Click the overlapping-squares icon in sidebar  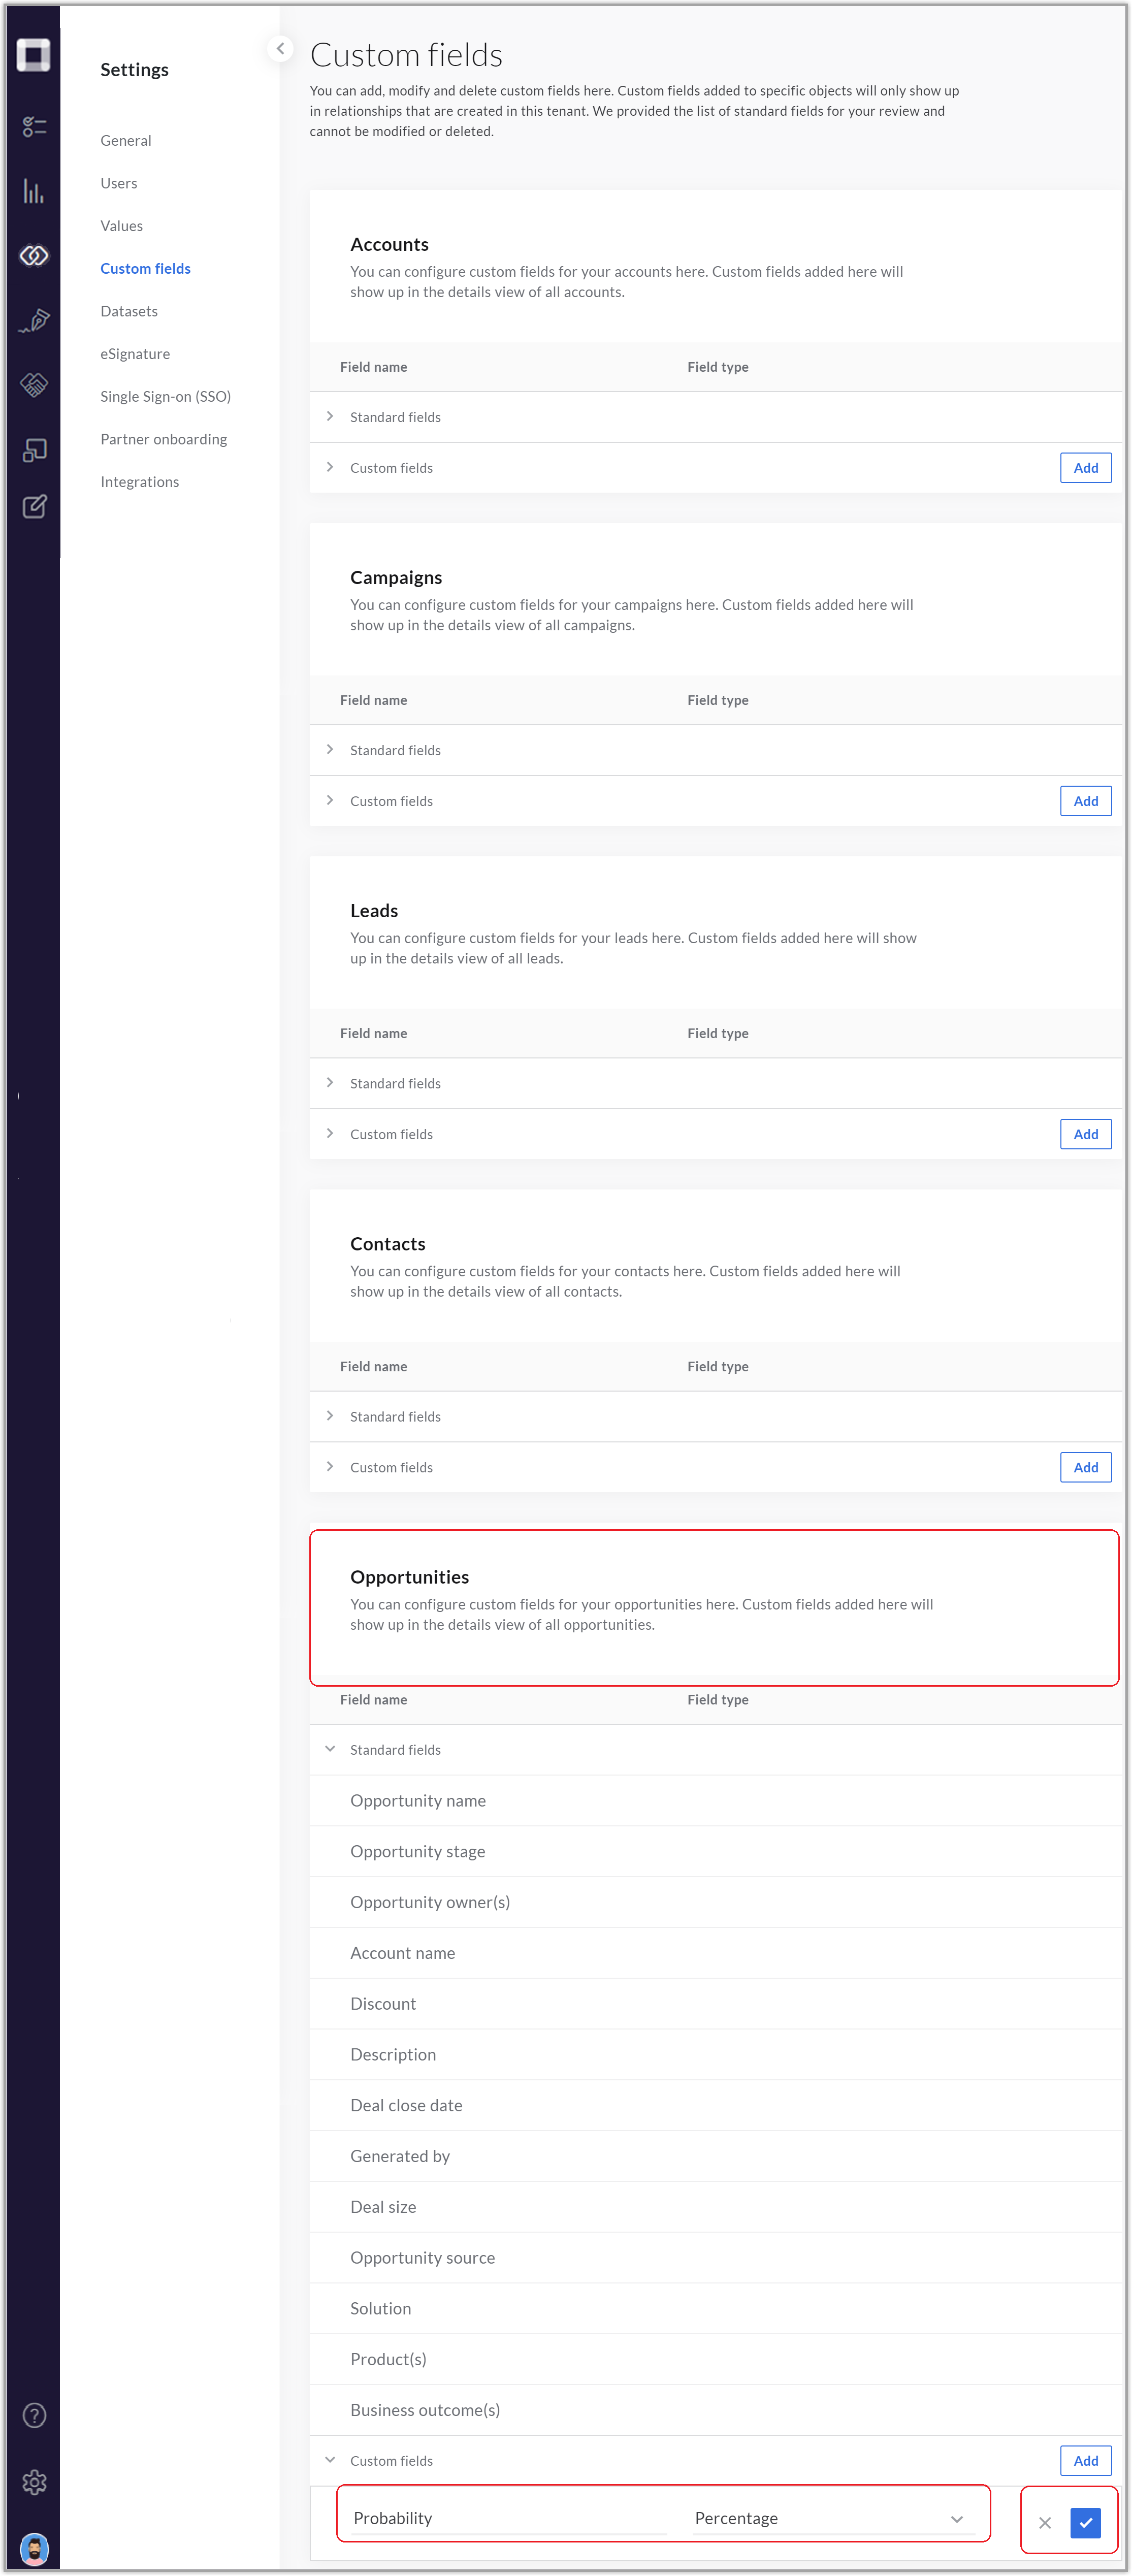tap(34, 450)
